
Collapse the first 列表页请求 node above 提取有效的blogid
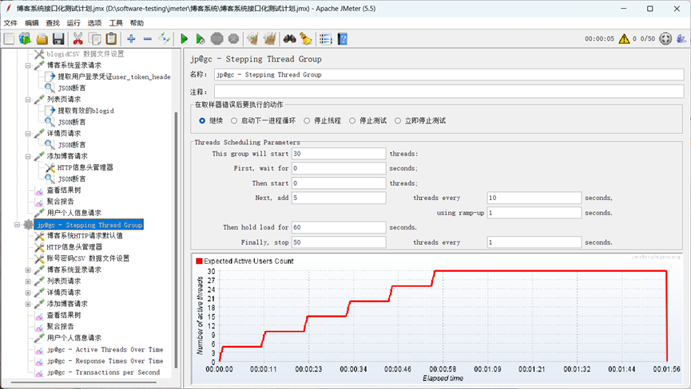(x=28, y=100)
